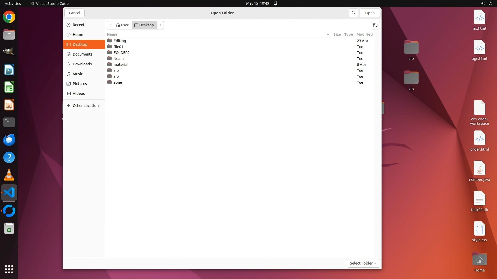Toggle sort order arrow in Name column
497x279 pixels.
[328, 34]
